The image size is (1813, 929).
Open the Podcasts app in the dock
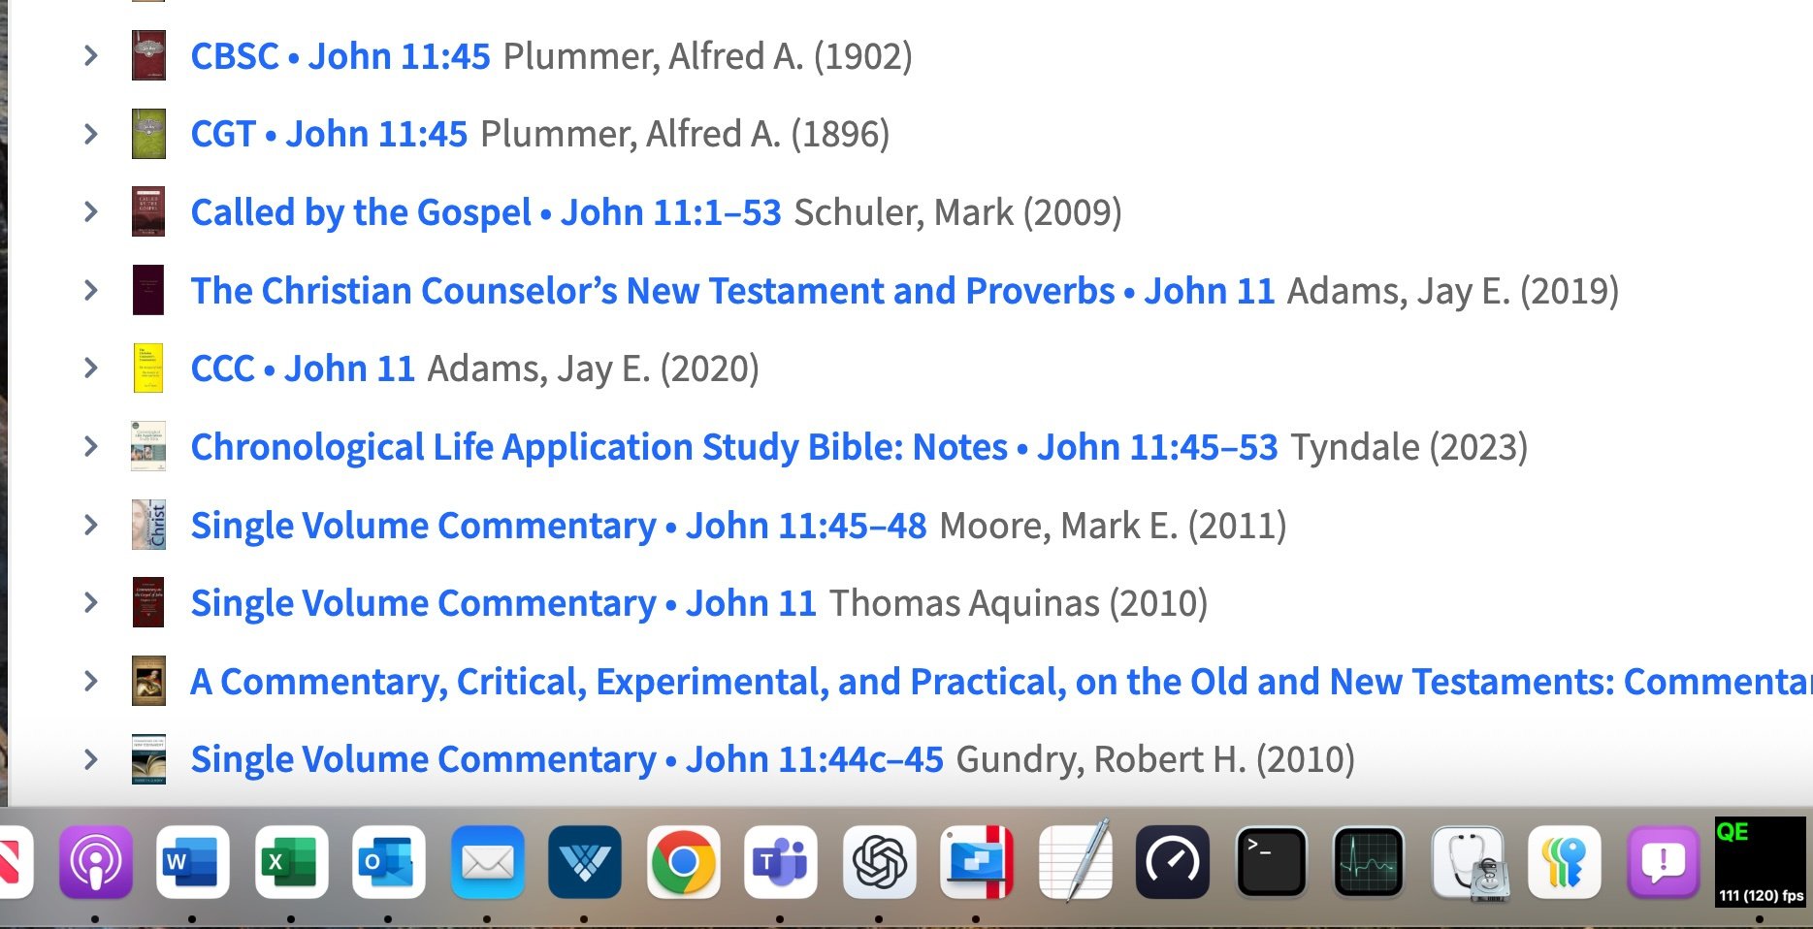95,862
